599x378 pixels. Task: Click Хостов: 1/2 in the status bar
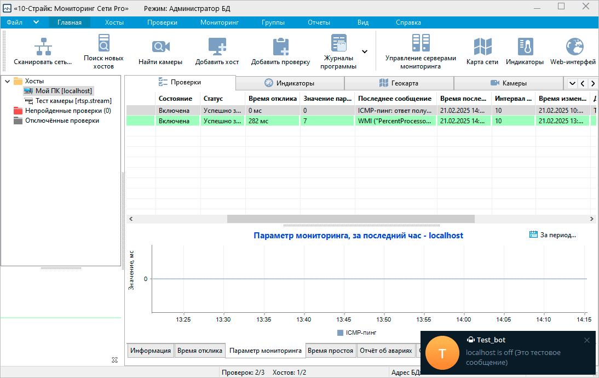pyautogui.click(x=289, y=373)
